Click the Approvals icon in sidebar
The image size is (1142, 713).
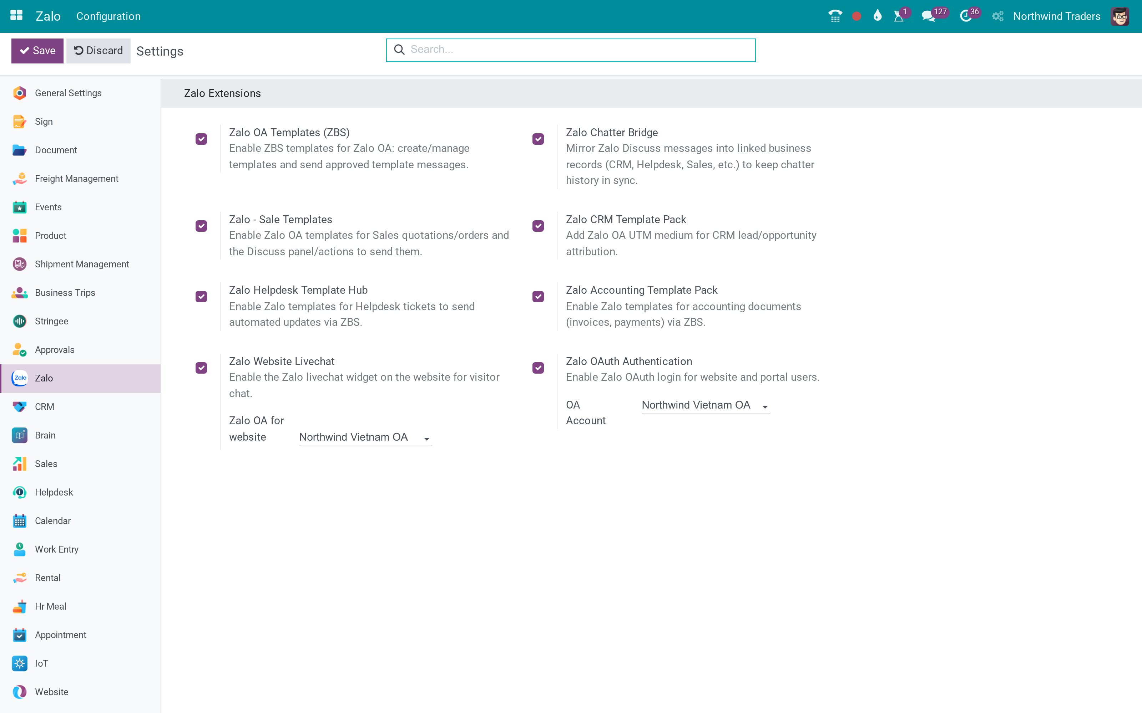19,350
